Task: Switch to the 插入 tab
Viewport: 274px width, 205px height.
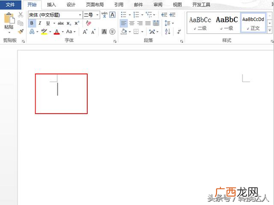Action: click(x=51, y=5)
